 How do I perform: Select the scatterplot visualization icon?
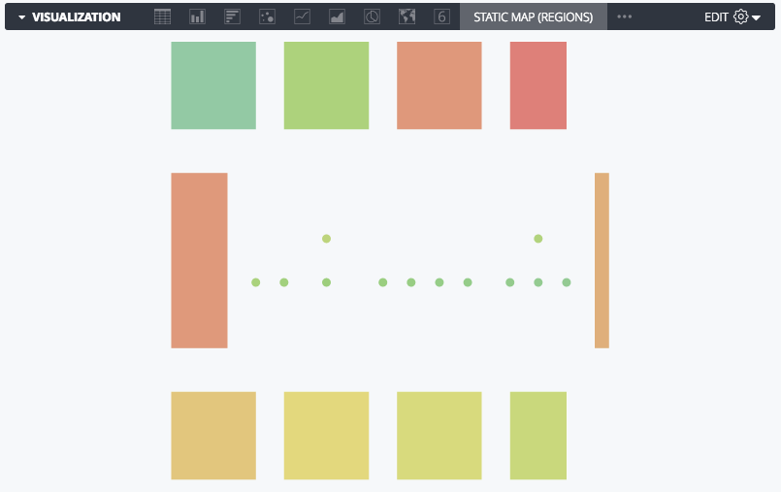click(267, 16)
